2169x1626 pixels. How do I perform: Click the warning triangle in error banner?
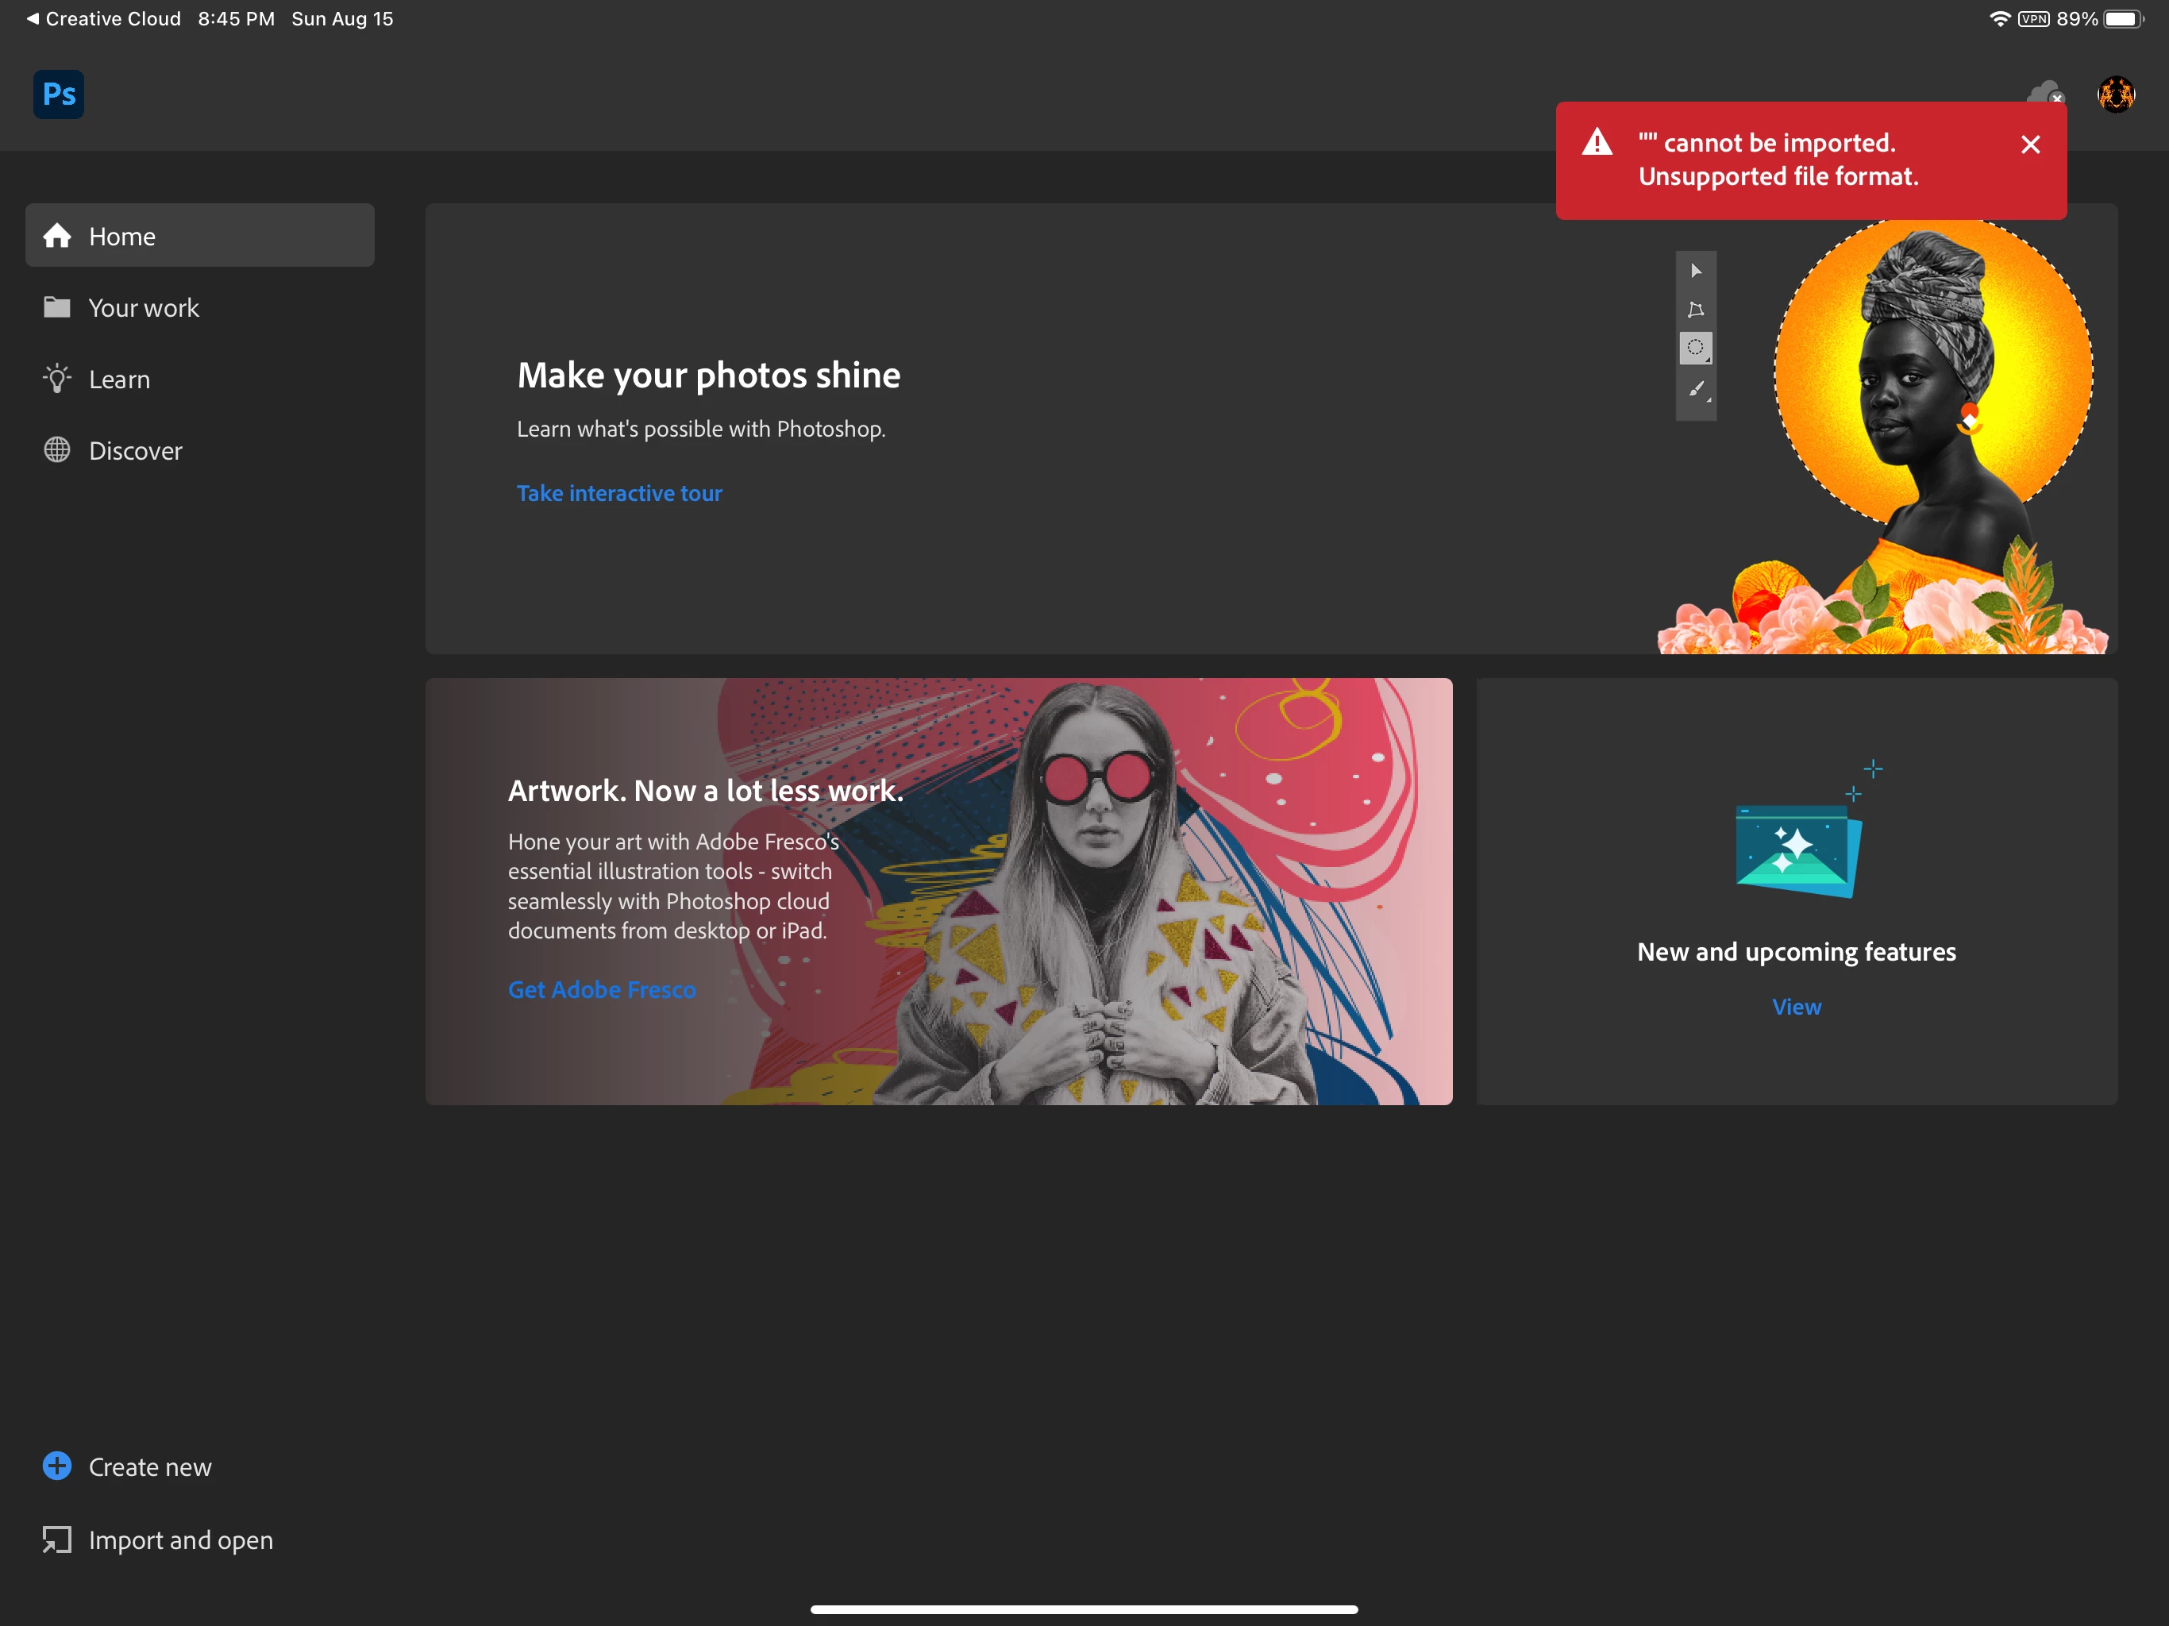coord(1597,143)
